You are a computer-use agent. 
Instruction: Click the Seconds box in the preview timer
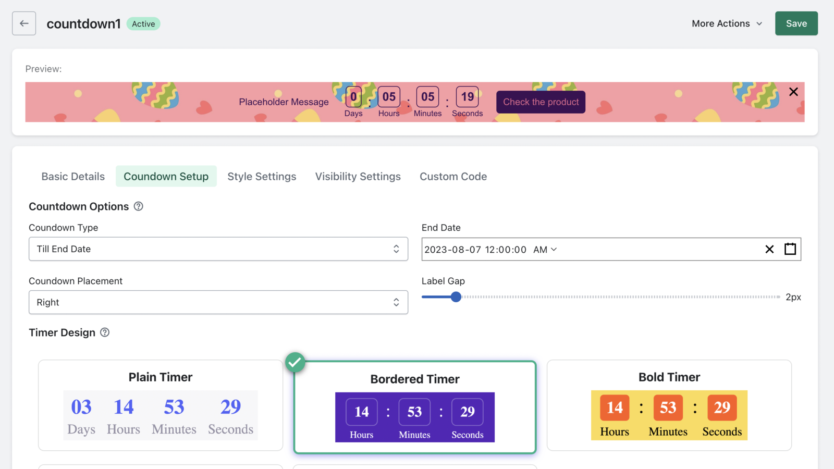468,97
